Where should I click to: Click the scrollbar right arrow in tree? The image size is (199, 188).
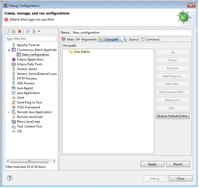54,161
